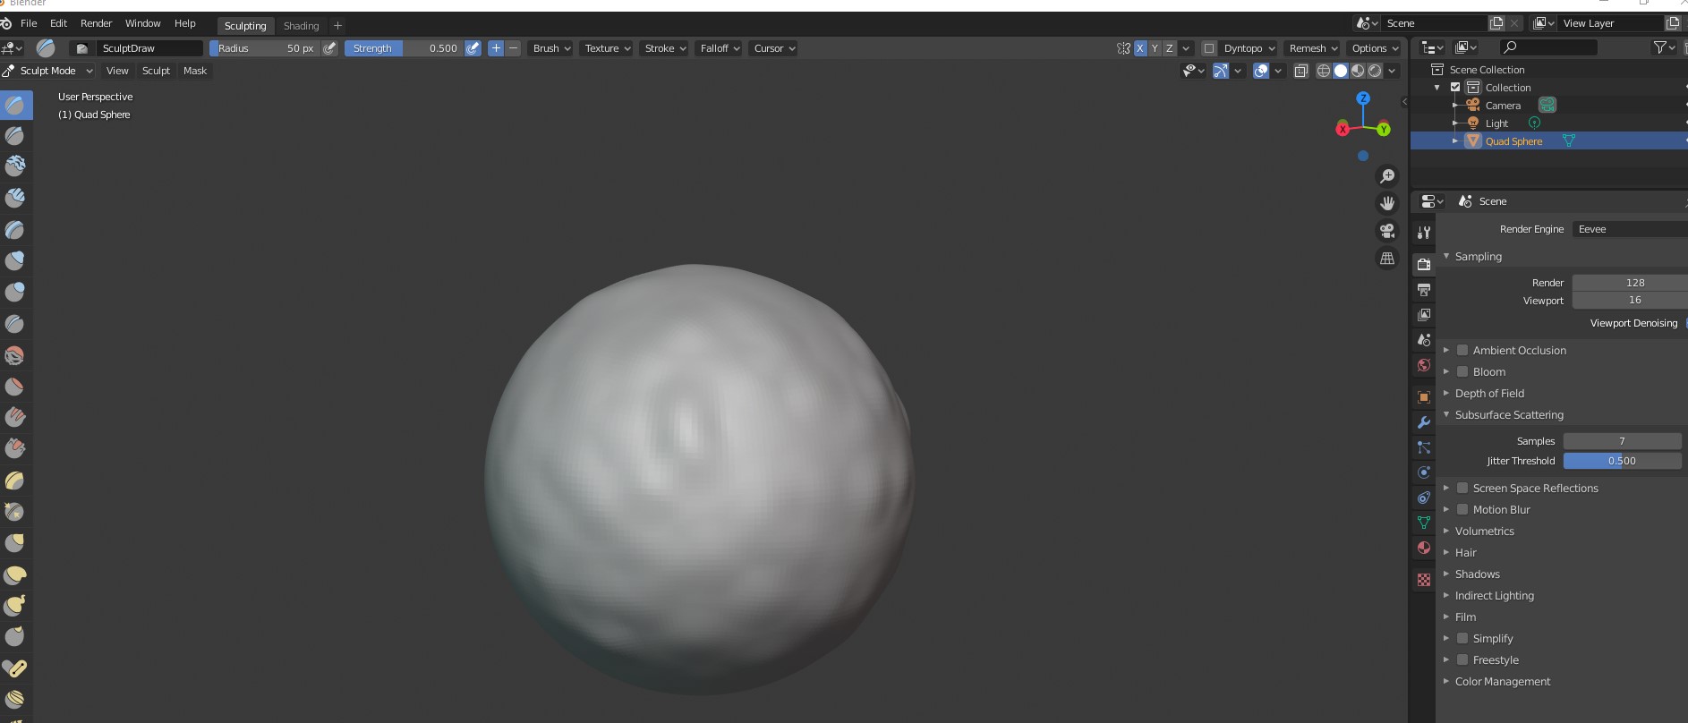Switch to the Shading workspace tab

(x=301, y=26)
